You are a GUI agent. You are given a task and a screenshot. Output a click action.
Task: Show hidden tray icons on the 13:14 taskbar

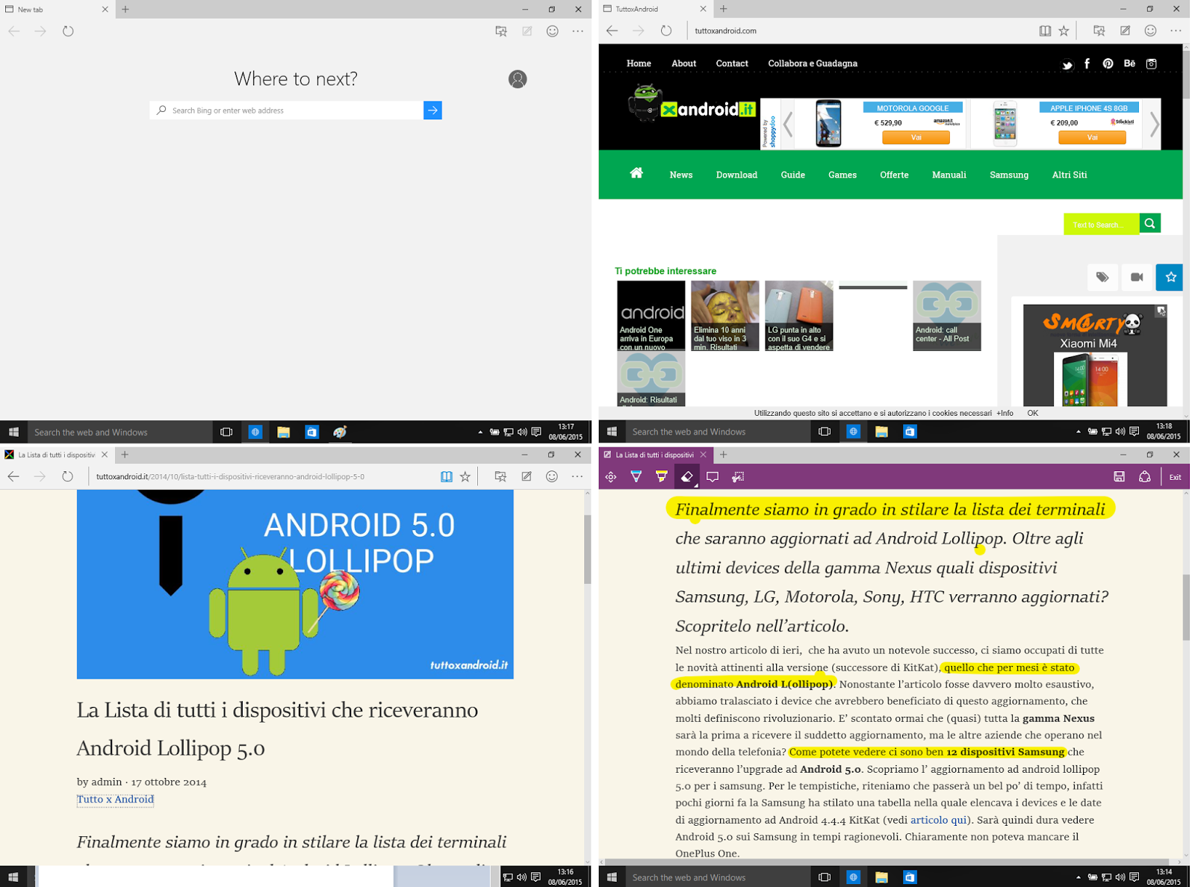(x=1078, y=877)
